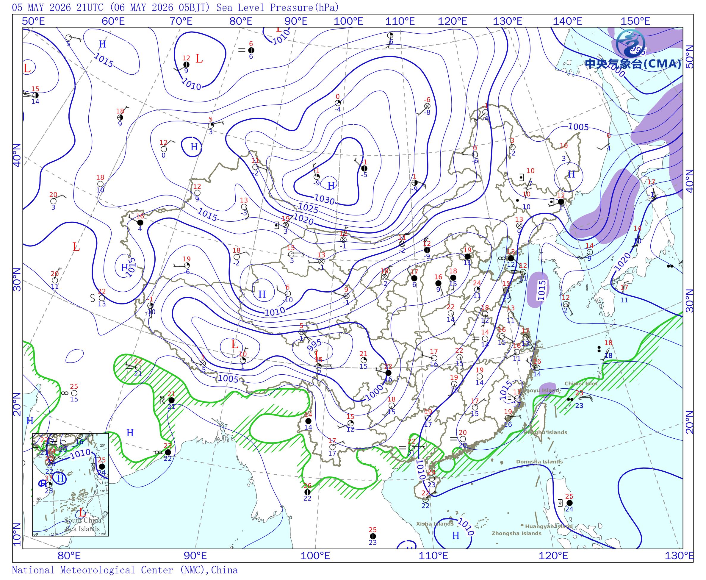Click the 50°E longitude label
Screen dimensions: 706x580
tap(33, 21)
